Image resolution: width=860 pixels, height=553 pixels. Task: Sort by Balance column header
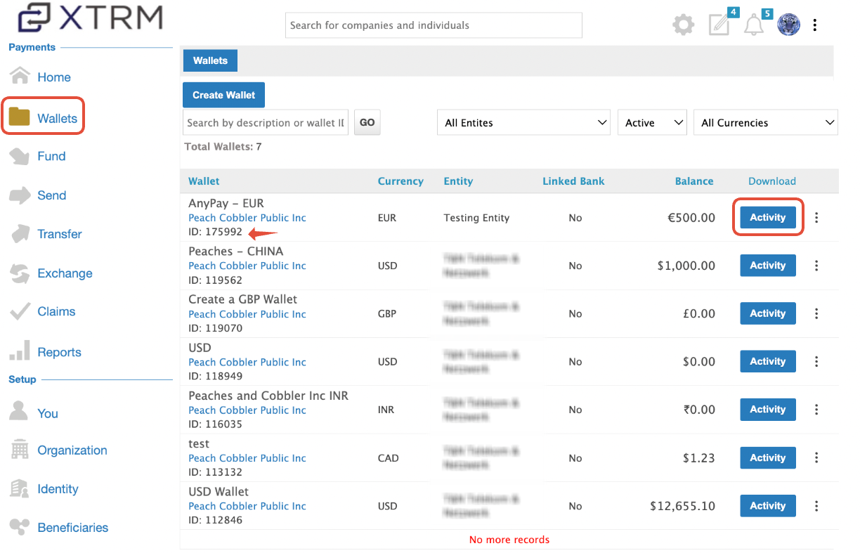[694, 181]
